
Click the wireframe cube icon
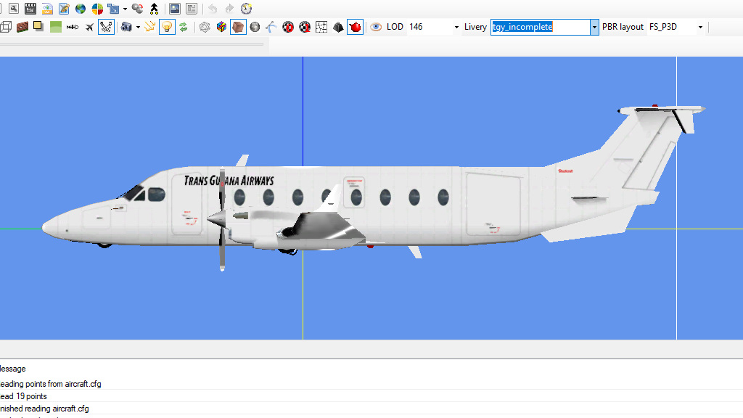(x=6, y=27)
